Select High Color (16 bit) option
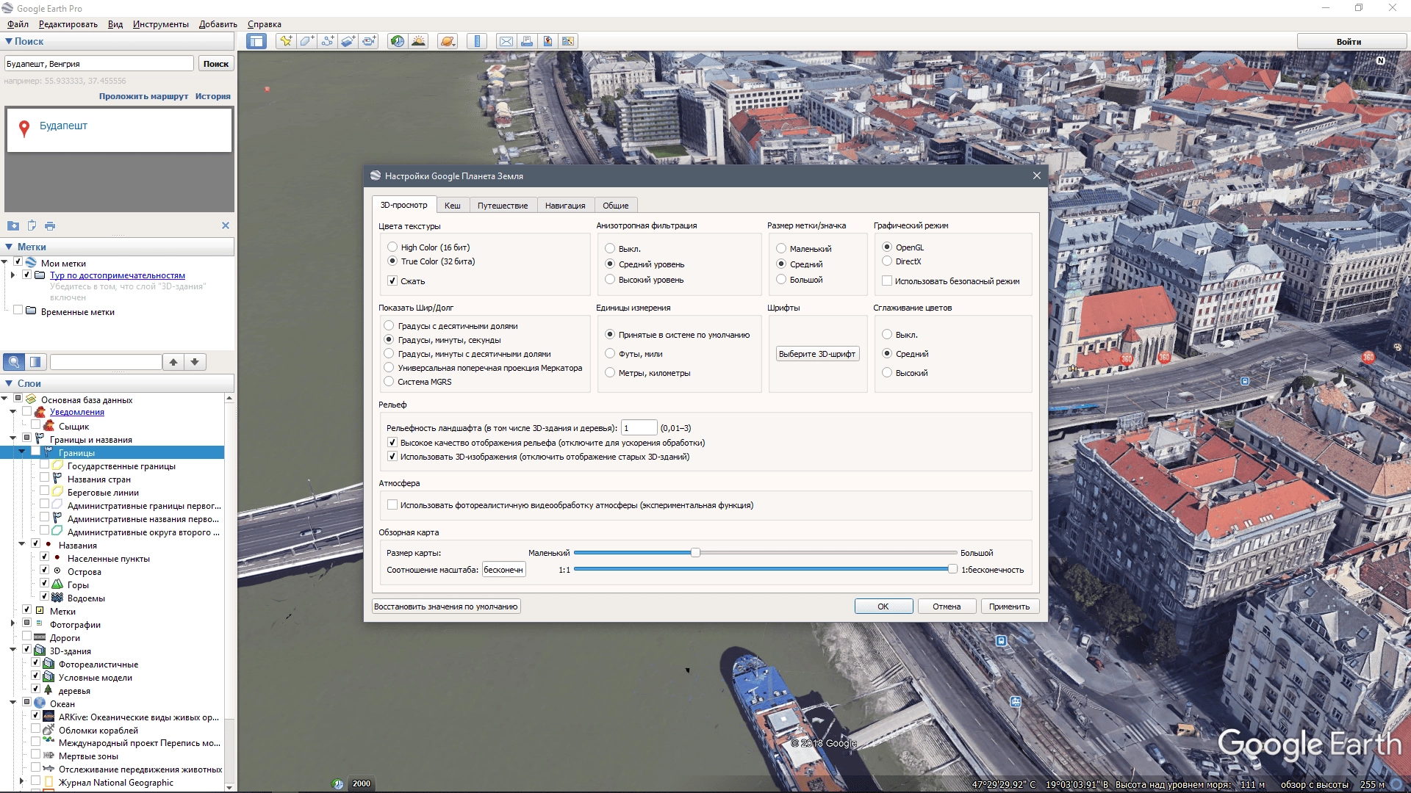The height and width of the screenshot is (793, 1411). pyautogui.click(x=392, y=247)
